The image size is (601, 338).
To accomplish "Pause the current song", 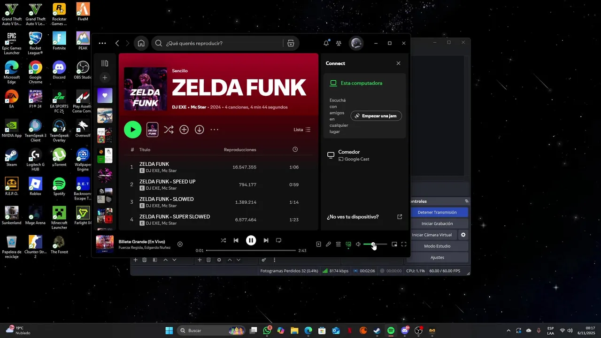I will tap(251, 240).
